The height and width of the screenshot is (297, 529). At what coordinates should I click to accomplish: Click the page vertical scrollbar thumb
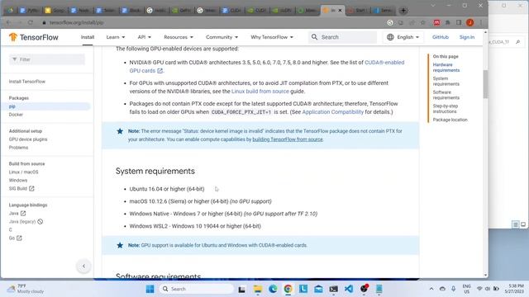coord(485,84)
